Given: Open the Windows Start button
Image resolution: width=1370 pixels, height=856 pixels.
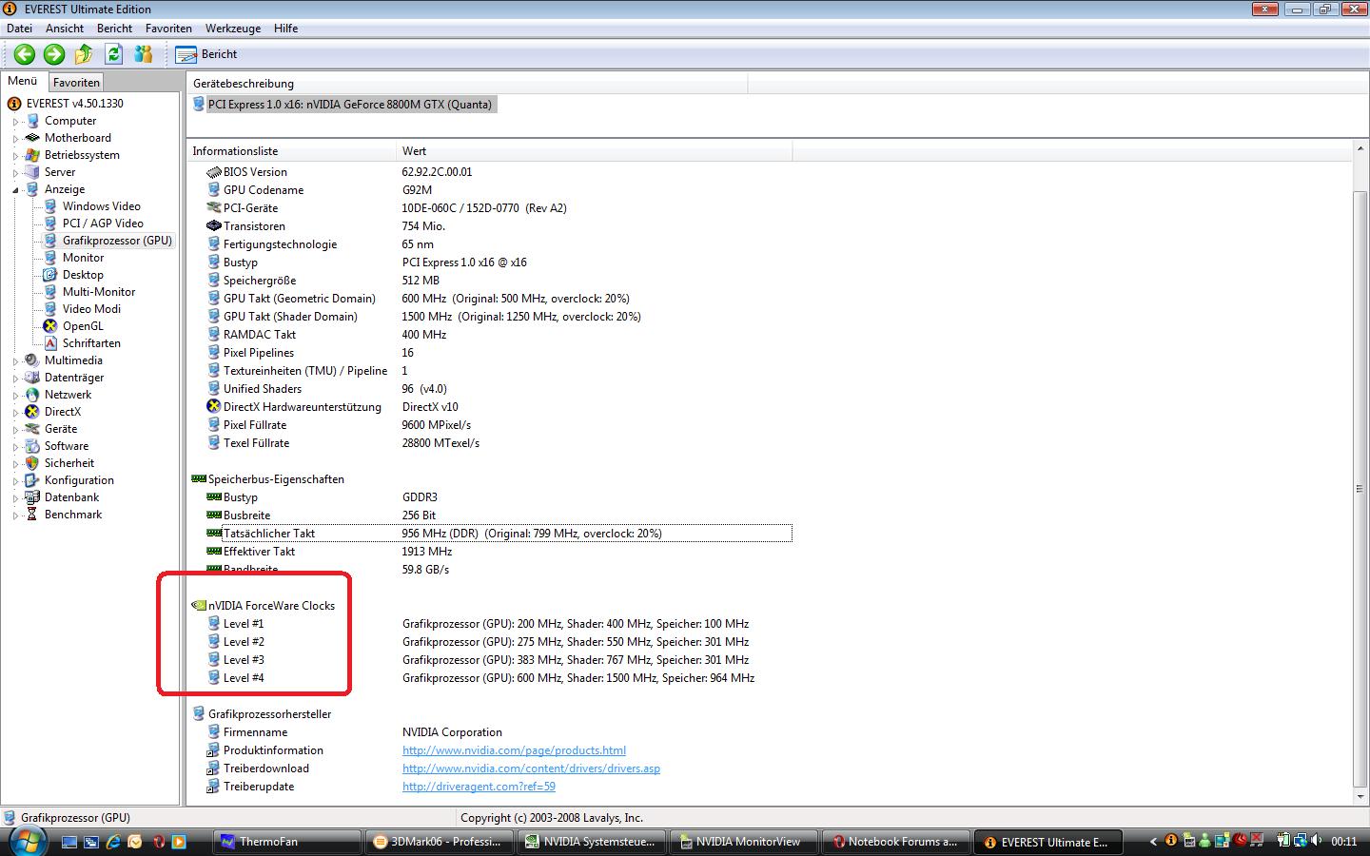Looking at the screenshot, I should pyautogui.click(x=27, y=841).
